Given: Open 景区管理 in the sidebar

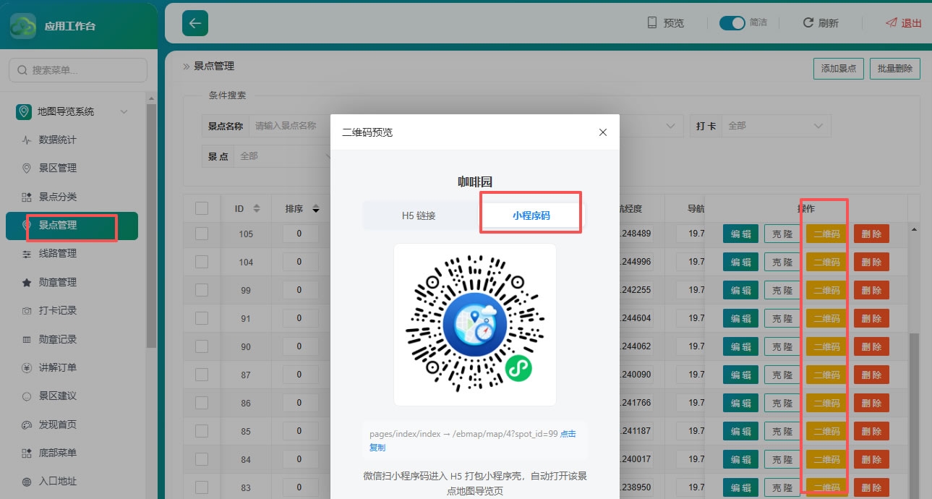Looking at the screenshot, I should coord(57,168).
